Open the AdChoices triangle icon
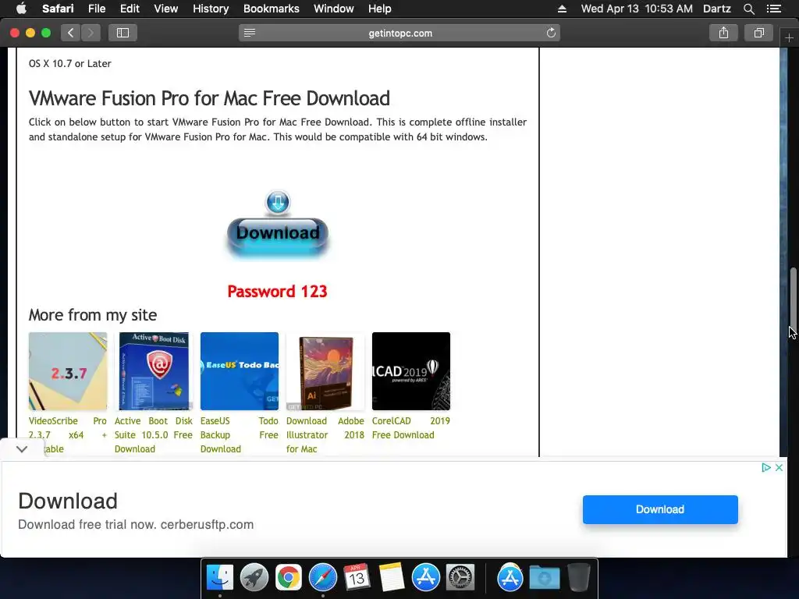 click(766, 468)
